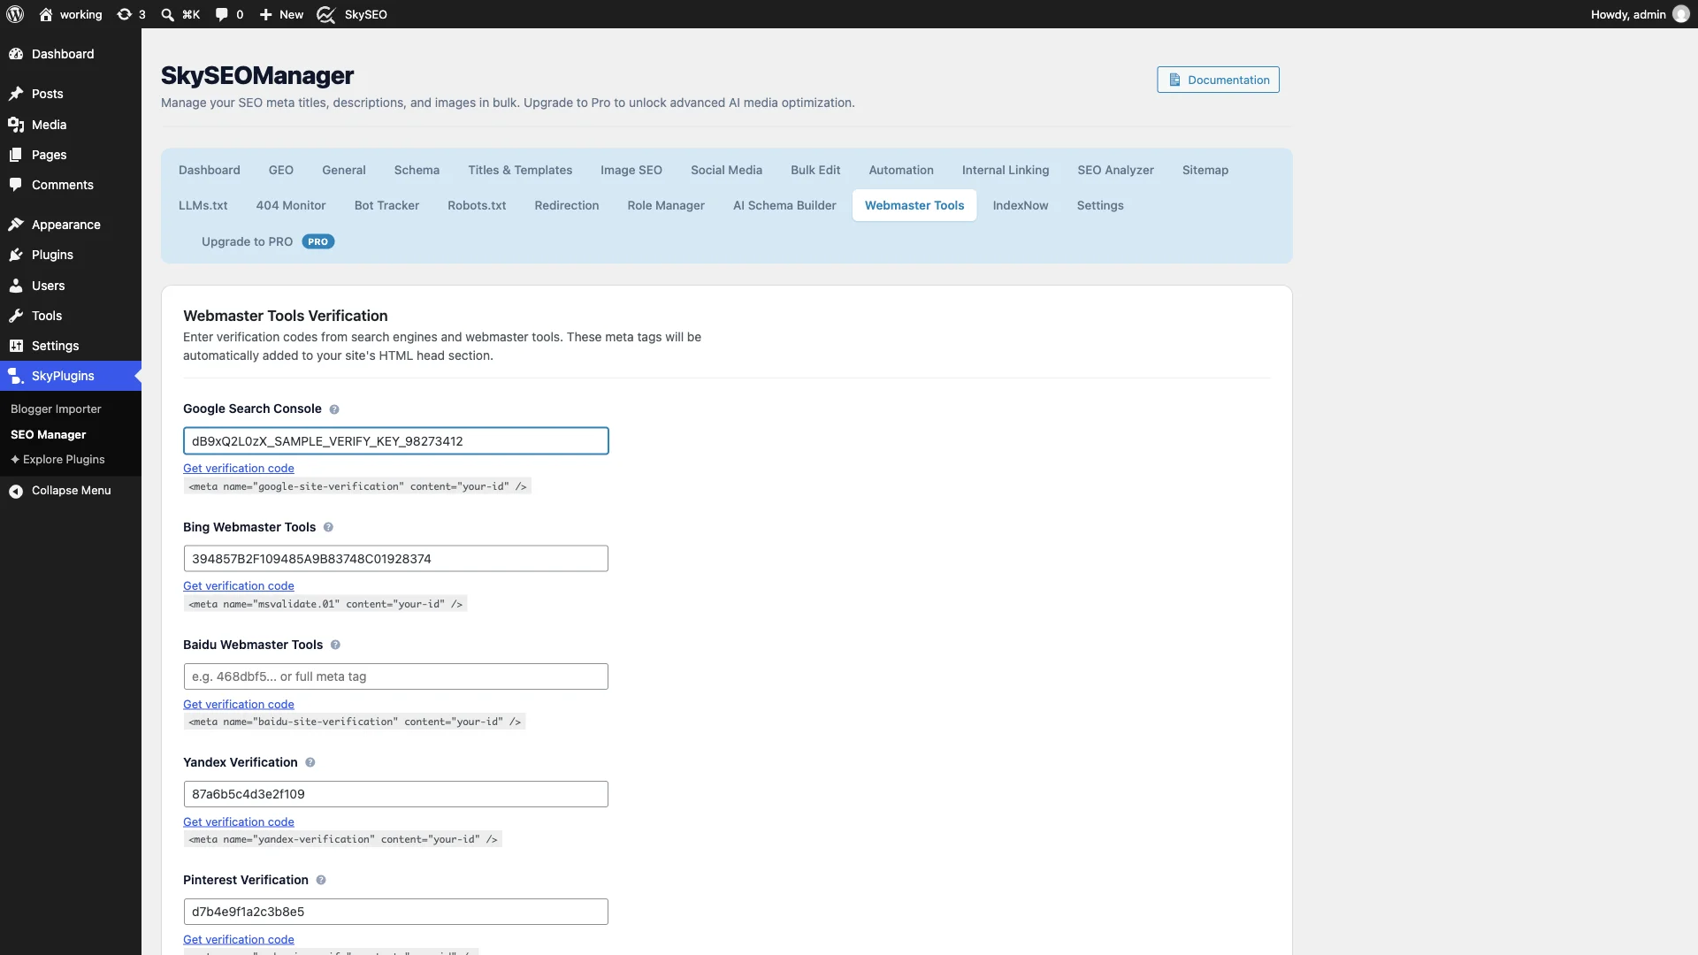Open the Settings tab in SkySEO
Screen dimensions: 1698x955
click(1100, 205)
